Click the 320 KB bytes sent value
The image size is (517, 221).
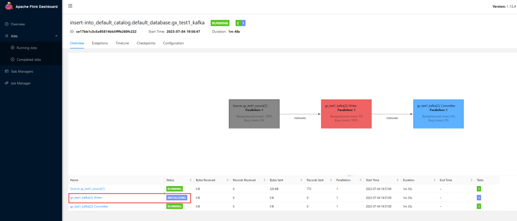coord(274,189)
